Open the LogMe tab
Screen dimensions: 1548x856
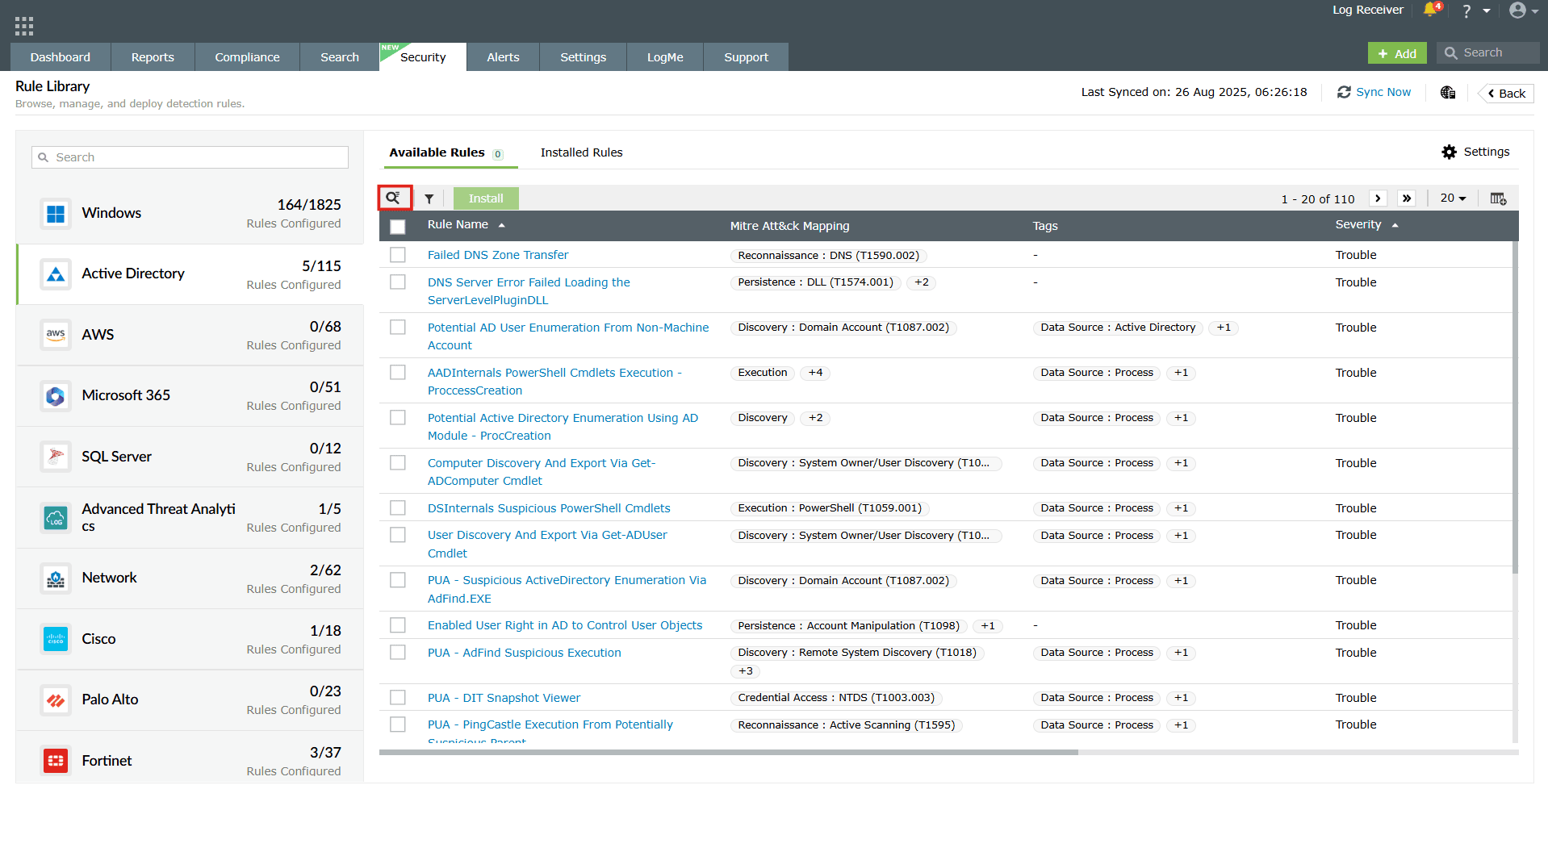point(665,57)
